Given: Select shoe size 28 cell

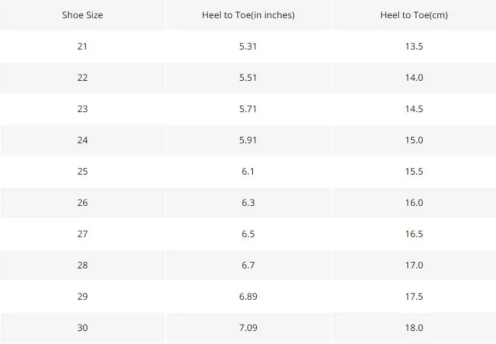Looking at the screenshot, I should pyautogui.click(x=82, y=266).
